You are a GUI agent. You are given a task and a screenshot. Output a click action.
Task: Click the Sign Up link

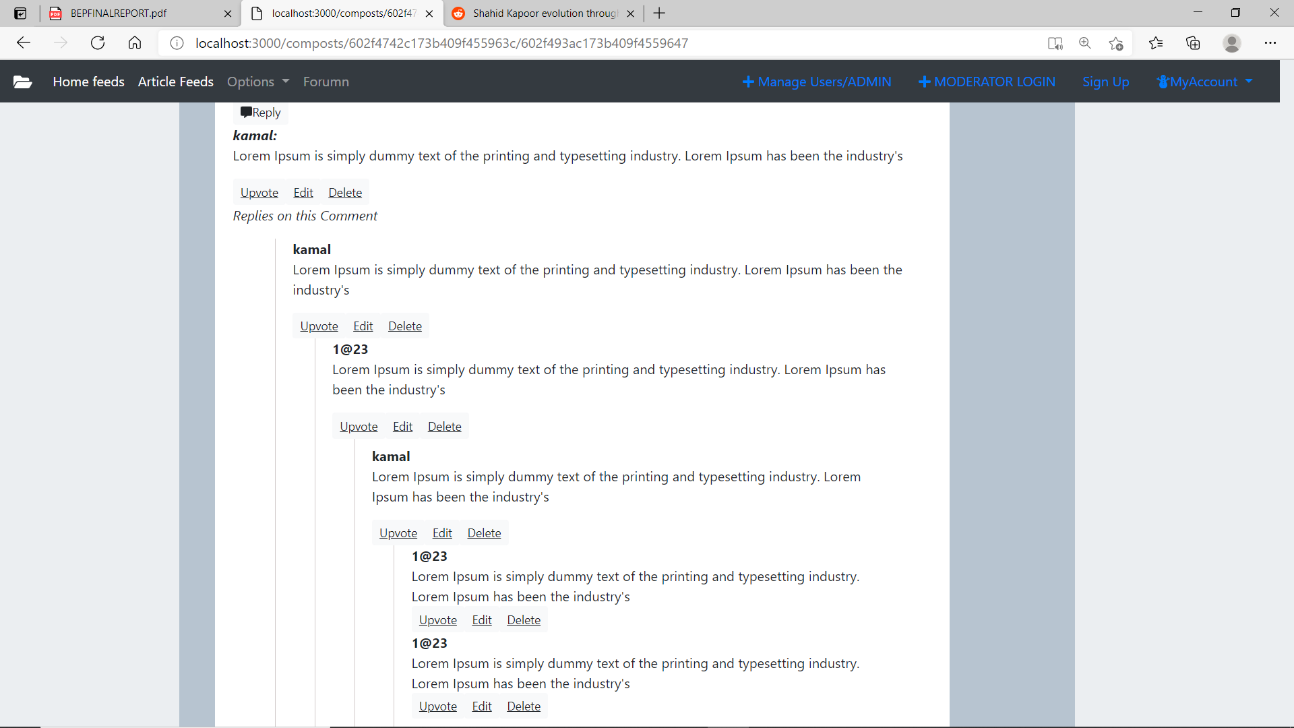coord(1105,82)
